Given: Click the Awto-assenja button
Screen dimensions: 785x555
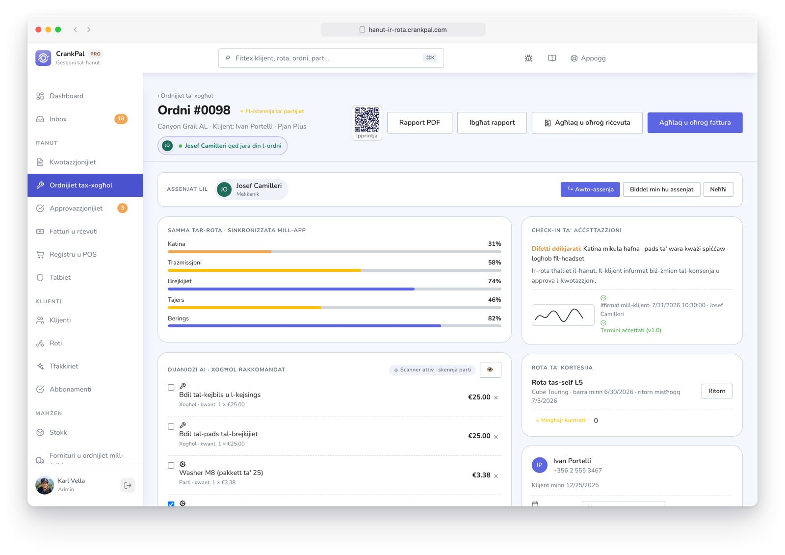Looking at the screenshot, I should [590, 189].
